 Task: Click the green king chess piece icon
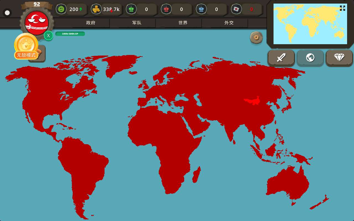[x=131, y=9]
